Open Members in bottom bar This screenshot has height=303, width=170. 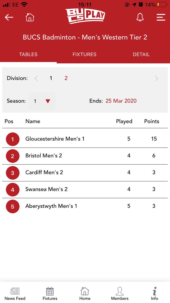(120, 294)
